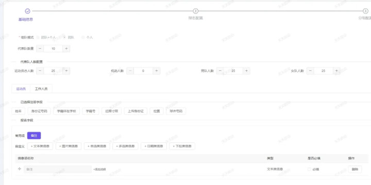Decrease 女队人数 with minus button

pos(310,71)
